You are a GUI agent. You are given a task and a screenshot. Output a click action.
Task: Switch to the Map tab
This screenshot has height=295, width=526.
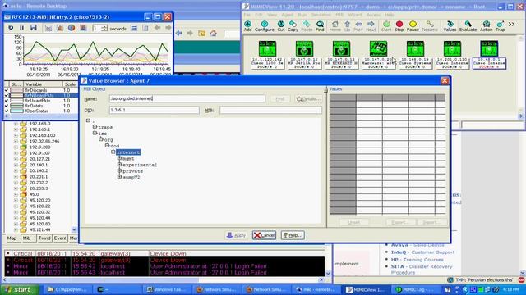pos(12,238)
